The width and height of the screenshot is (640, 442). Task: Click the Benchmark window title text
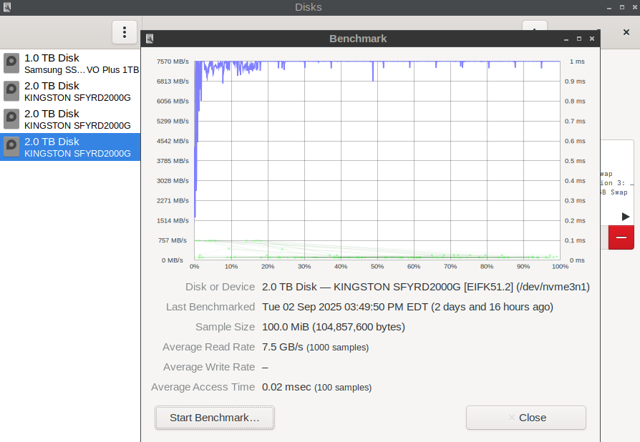(x=358, y=39)
